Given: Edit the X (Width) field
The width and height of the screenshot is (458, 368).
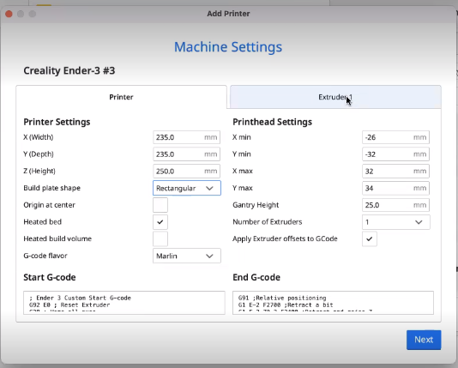Looking at the screenshot, I should (186, 137).
